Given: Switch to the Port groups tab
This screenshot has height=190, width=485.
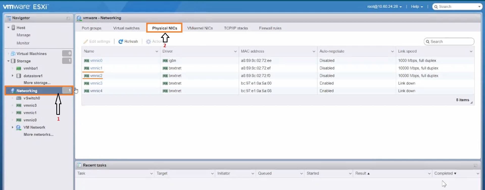Looking at the screenshot, I should pyautogui.click(x=91, y=28).
